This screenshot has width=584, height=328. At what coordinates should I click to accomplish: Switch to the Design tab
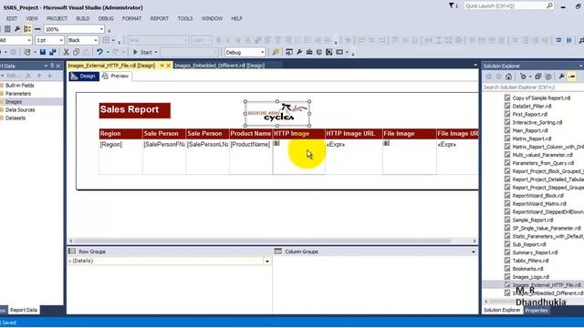pos(84,77)
